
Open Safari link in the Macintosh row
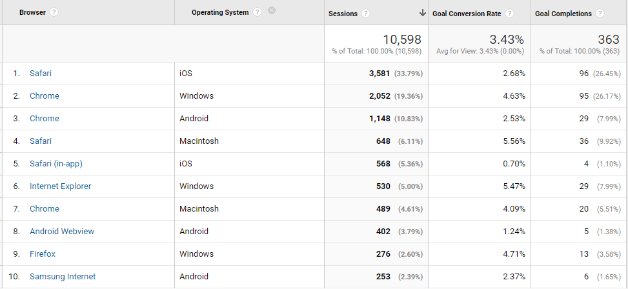(x=41, y=141)
